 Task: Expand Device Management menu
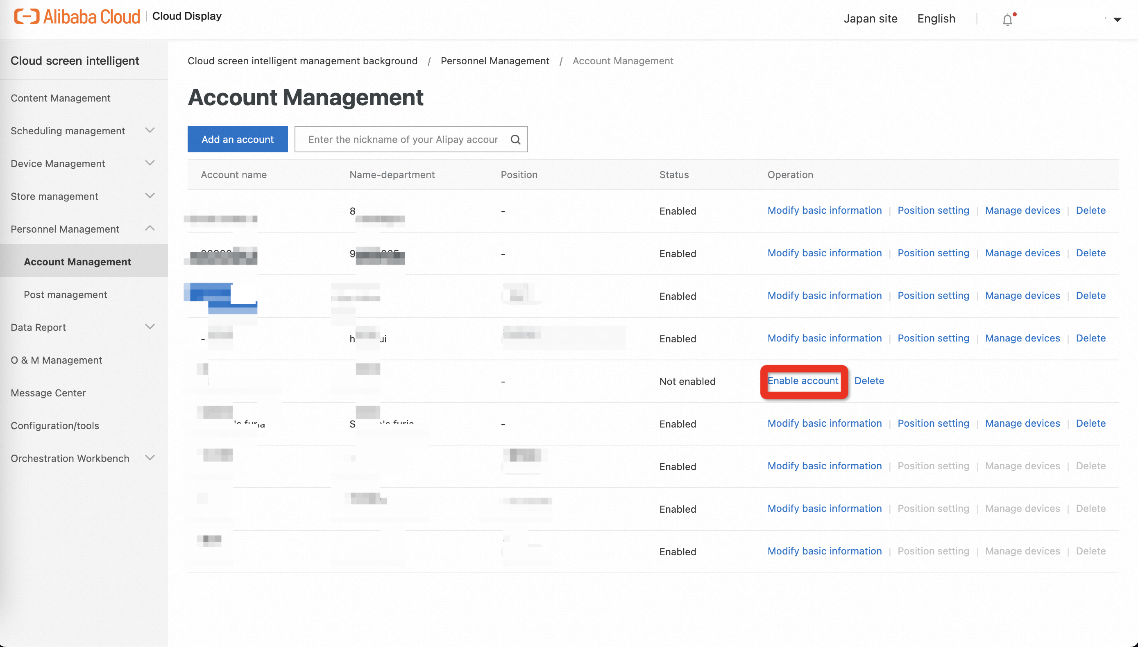150,163
